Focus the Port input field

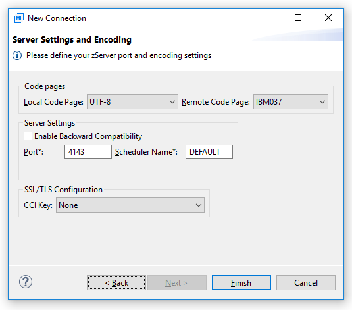(x=88, y=152)
